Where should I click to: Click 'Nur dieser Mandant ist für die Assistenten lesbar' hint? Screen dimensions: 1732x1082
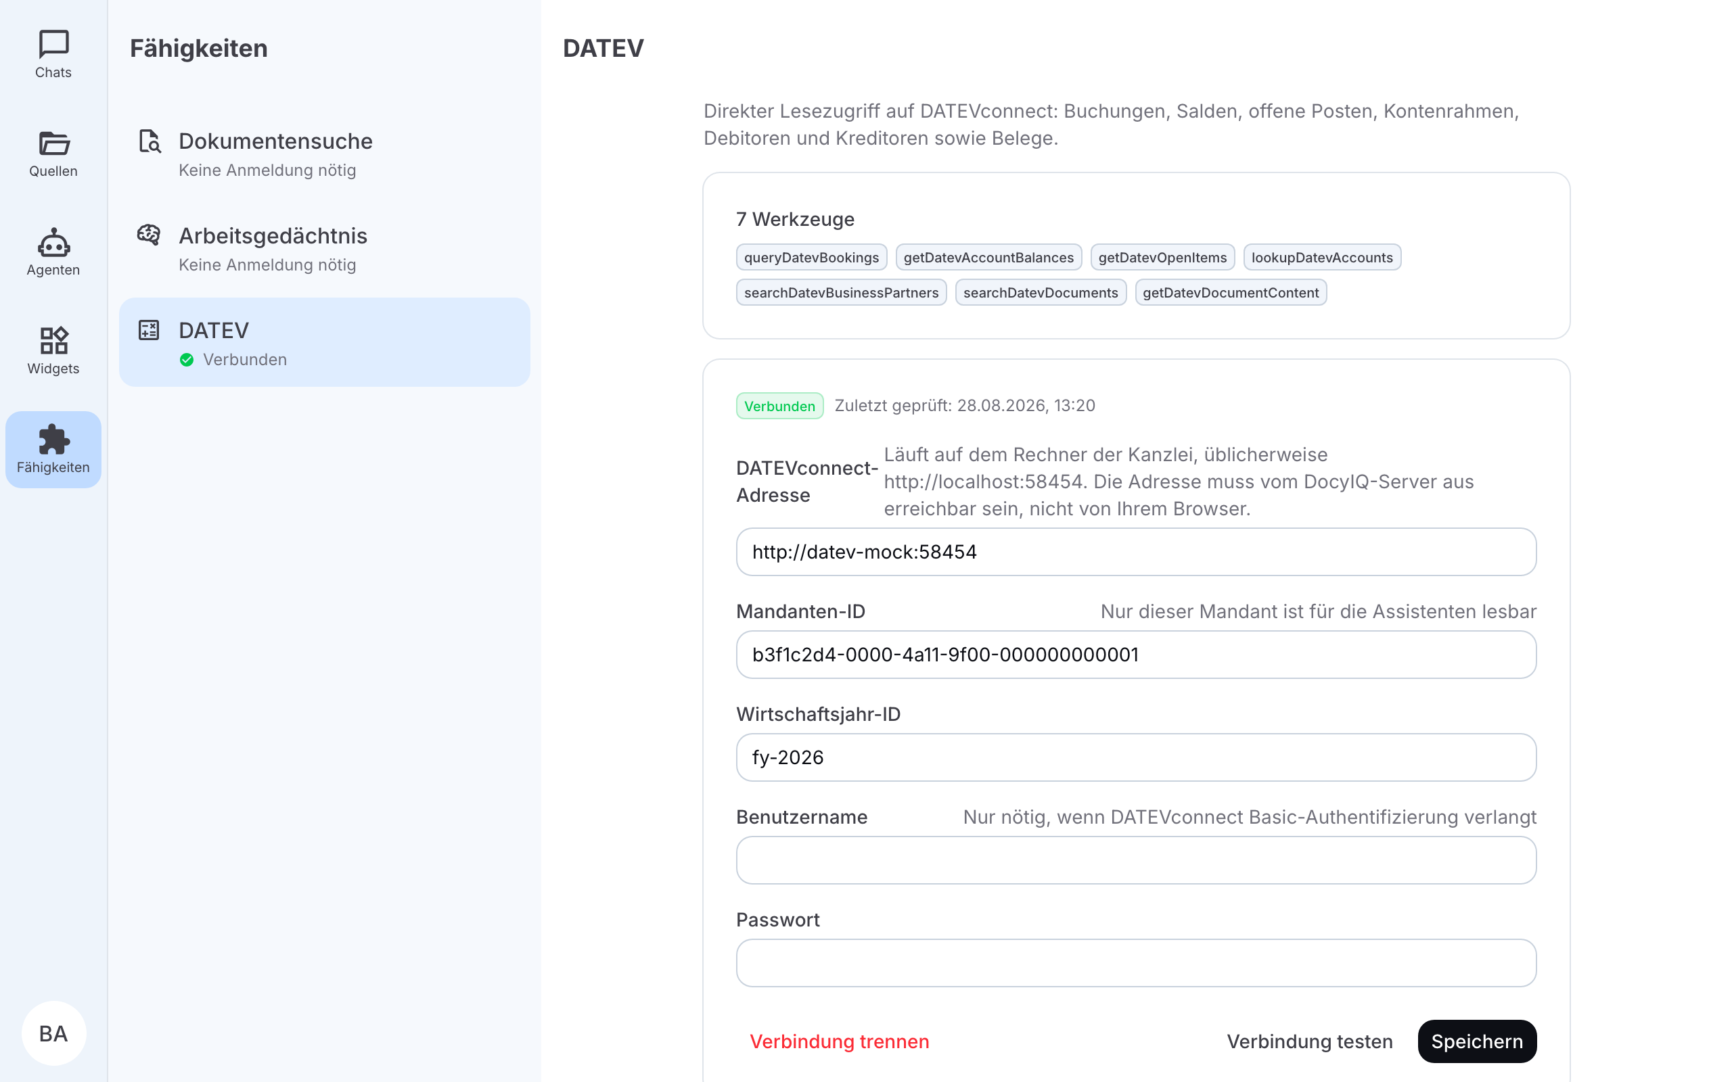[1319, 612]
